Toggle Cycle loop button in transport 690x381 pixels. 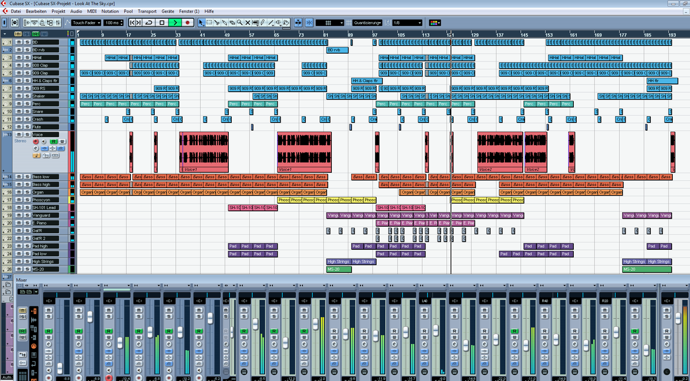149,22
